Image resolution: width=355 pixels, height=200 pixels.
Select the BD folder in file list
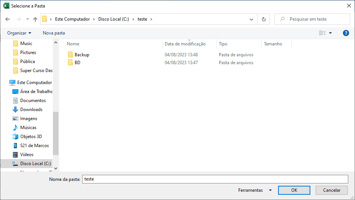click(77, 63)
